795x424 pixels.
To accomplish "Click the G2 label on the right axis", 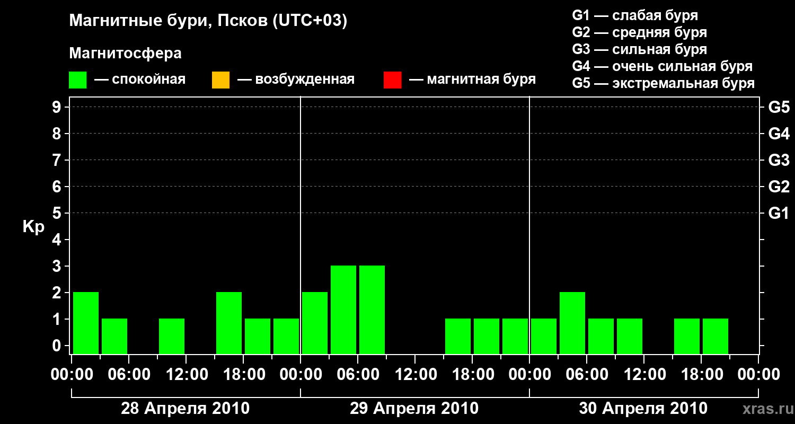I will coord(779,187).
